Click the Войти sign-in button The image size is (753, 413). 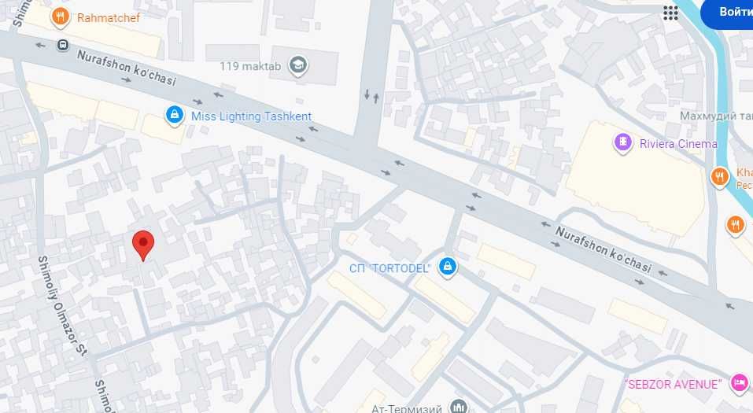[728, 13]
